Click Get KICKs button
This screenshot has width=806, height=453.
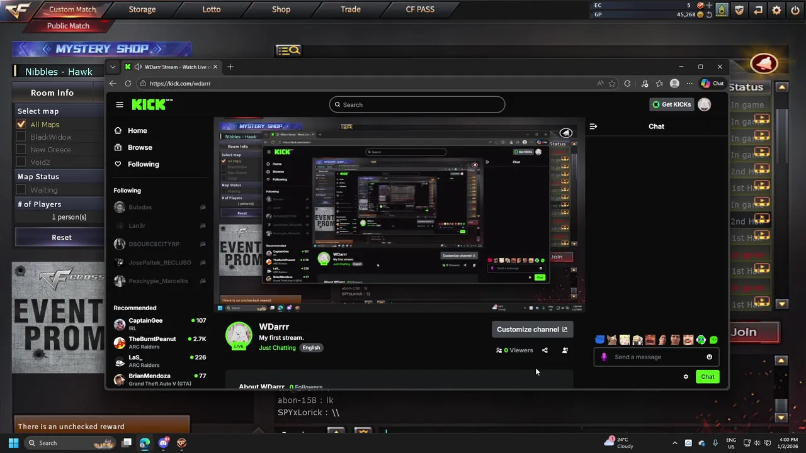[671, 104]
